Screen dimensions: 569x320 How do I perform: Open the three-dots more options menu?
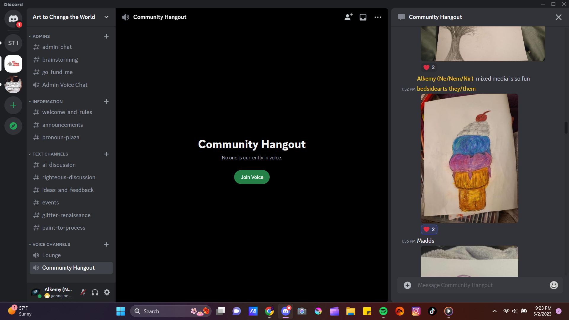378,17
